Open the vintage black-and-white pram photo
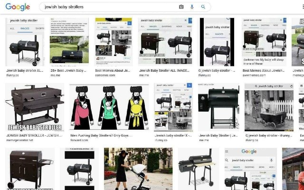The image size is (304, 190). tap(269, 107)
